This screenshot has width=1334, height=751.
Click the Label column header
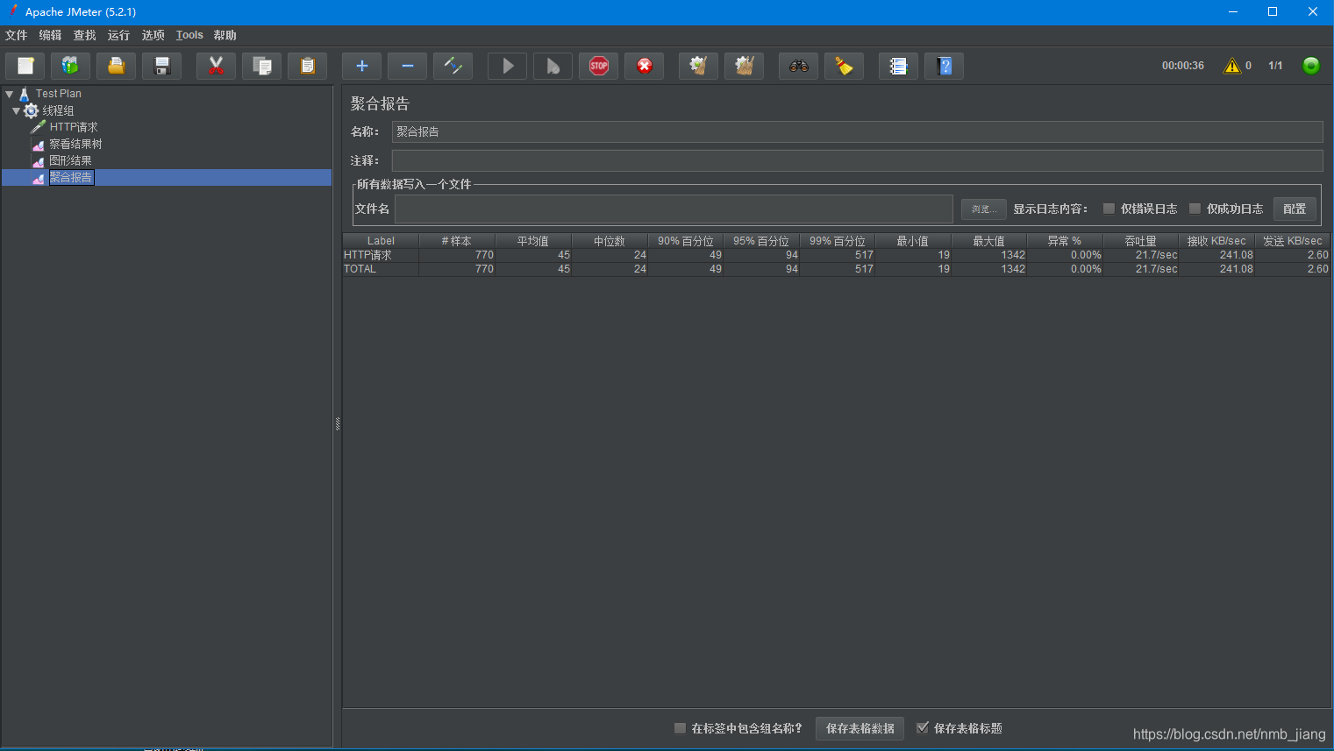pos(381,240)
